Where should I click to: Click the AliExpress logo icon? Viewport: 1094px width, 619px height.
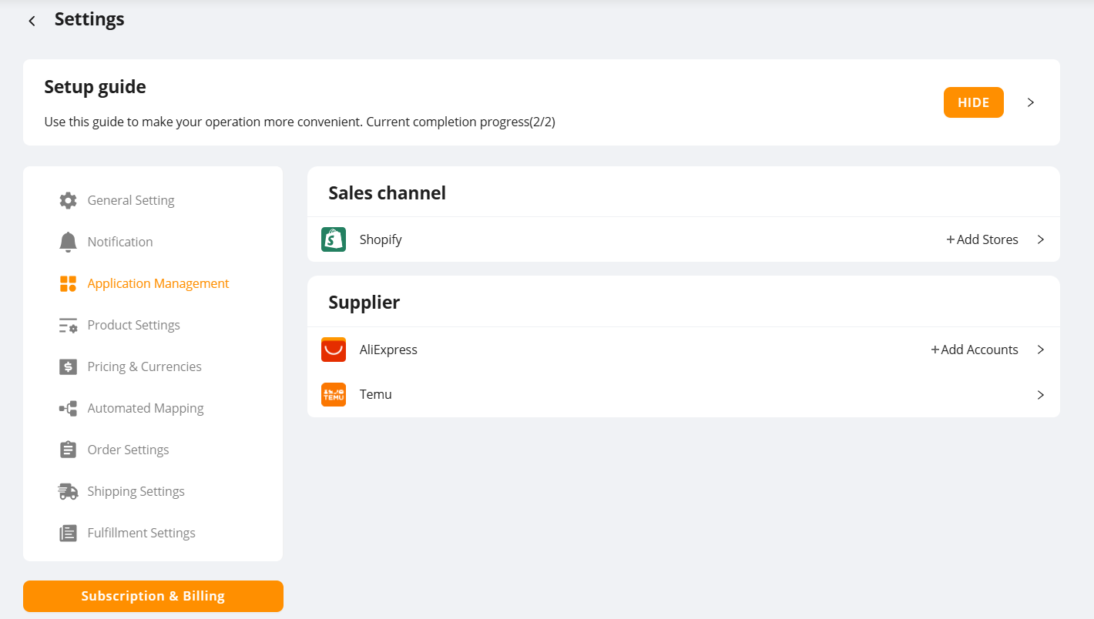point(334,350)
